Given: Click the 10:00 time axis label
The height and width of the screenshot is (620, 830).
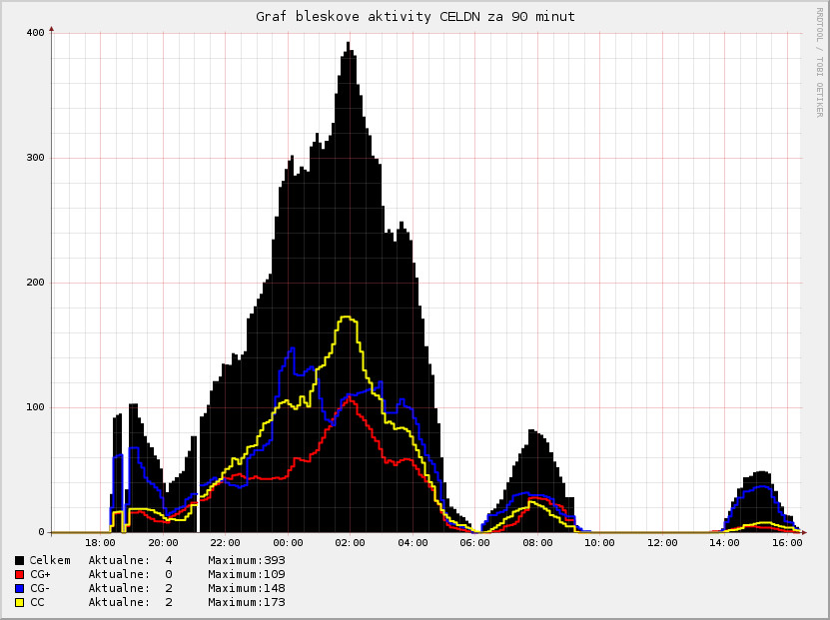Looking at the screenshot, I should click(x=599, y=543).
